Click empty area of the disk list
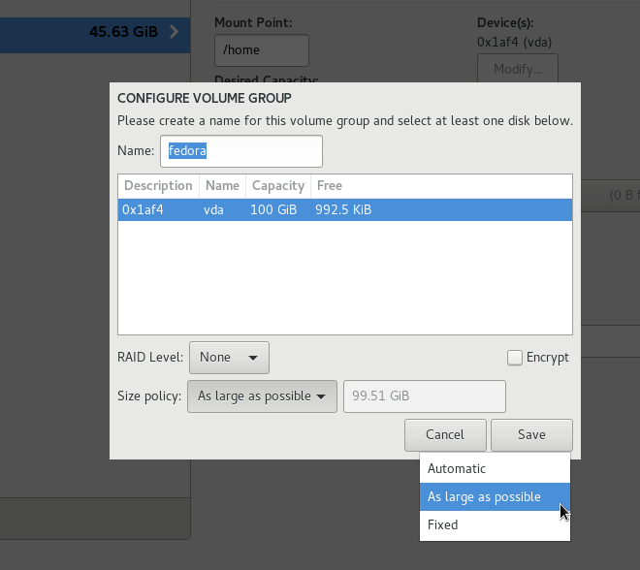 [x=344, y=281]
